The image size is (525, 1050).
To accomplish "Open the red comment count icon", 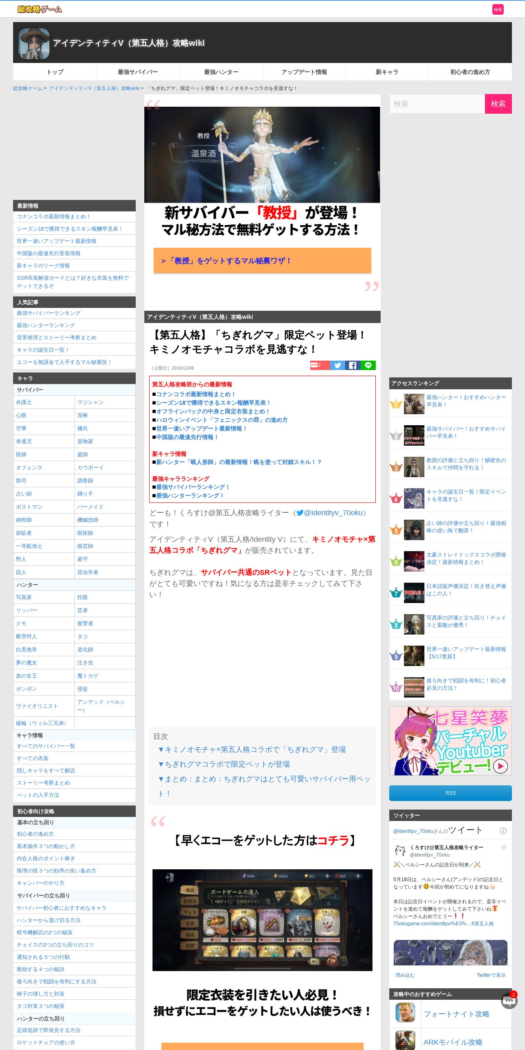I will [x=320, y=365].
